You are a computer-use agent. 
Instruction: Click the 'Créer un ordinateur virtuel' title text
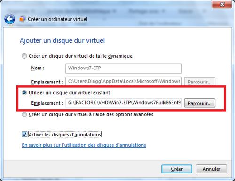57,19
